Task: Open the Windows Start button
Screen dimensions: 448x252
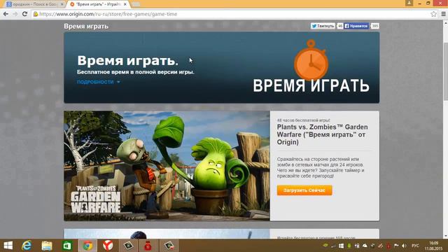Action: click(x=8, y=246)
